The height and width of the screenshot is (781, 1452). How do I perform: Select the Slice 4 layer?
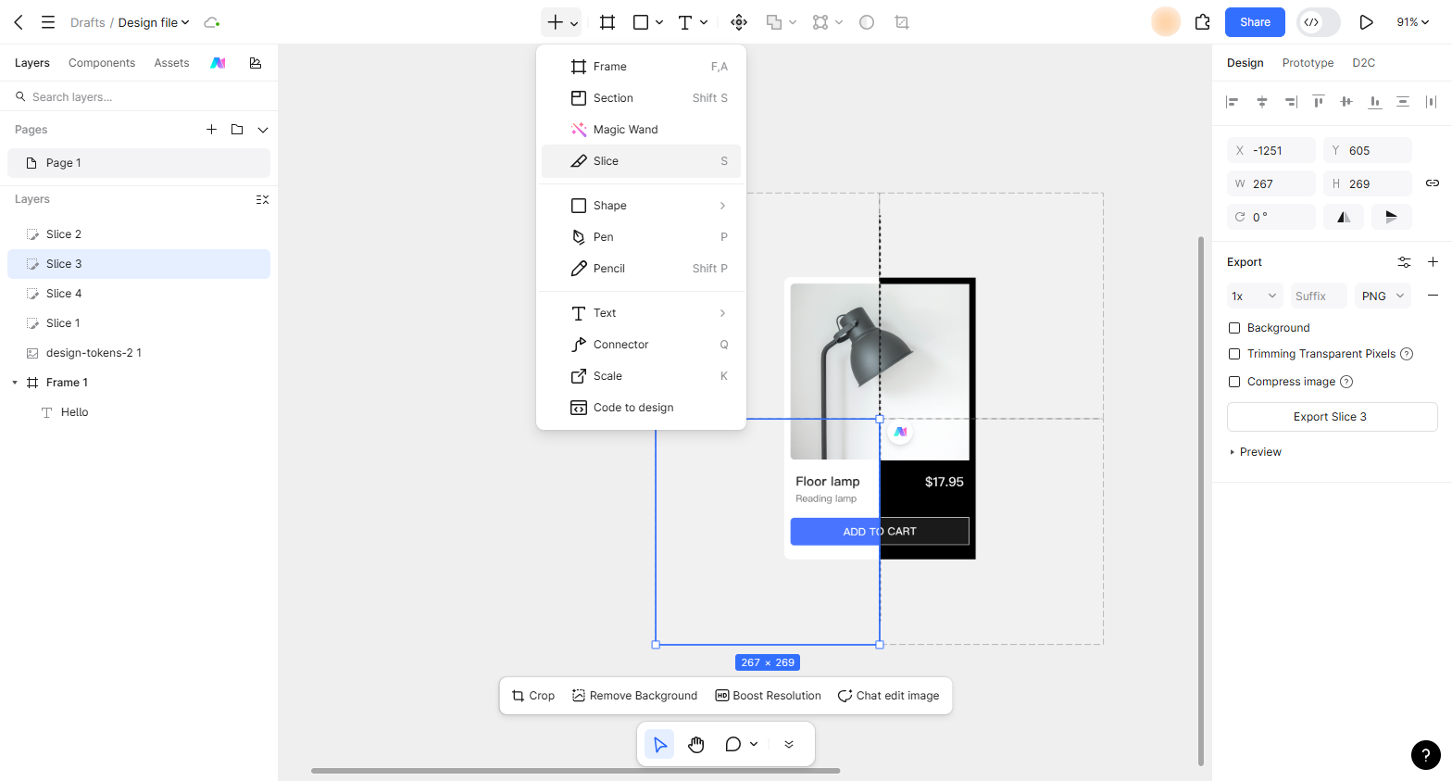tap(139, 294)
